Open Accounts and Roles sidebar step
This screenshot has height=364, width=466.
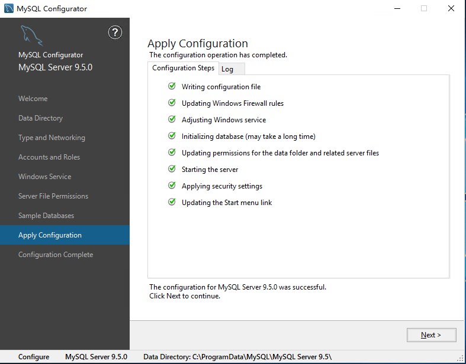pyautogui.click(x=49, y=157)
